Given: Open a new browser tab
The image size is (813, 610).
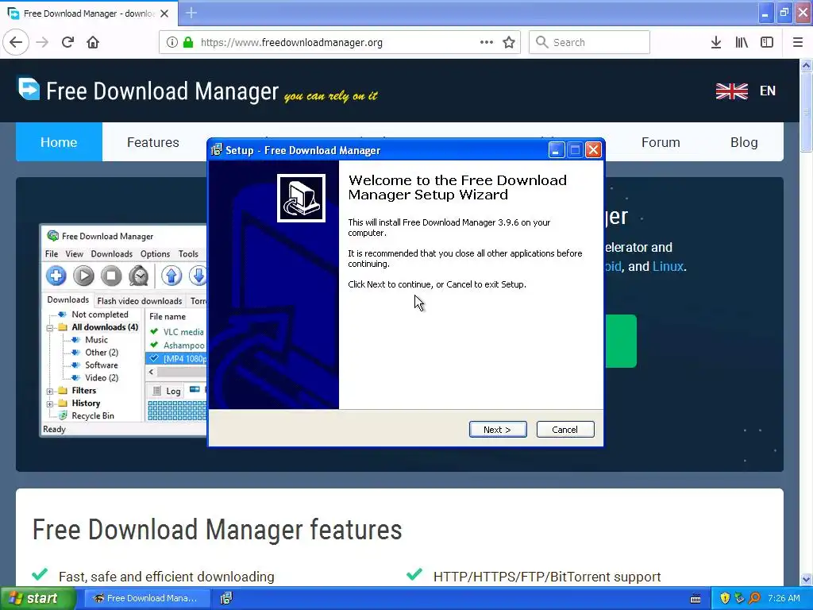Looking at the screenshot, I should [191, 13].
